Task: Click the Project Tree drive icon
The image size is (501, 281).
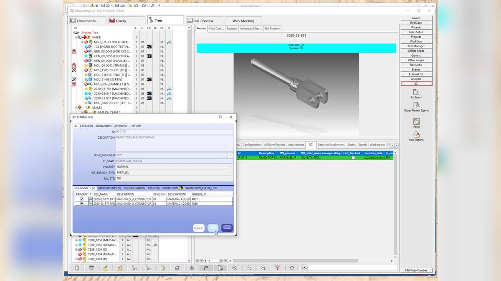Action: click(76, 33)
